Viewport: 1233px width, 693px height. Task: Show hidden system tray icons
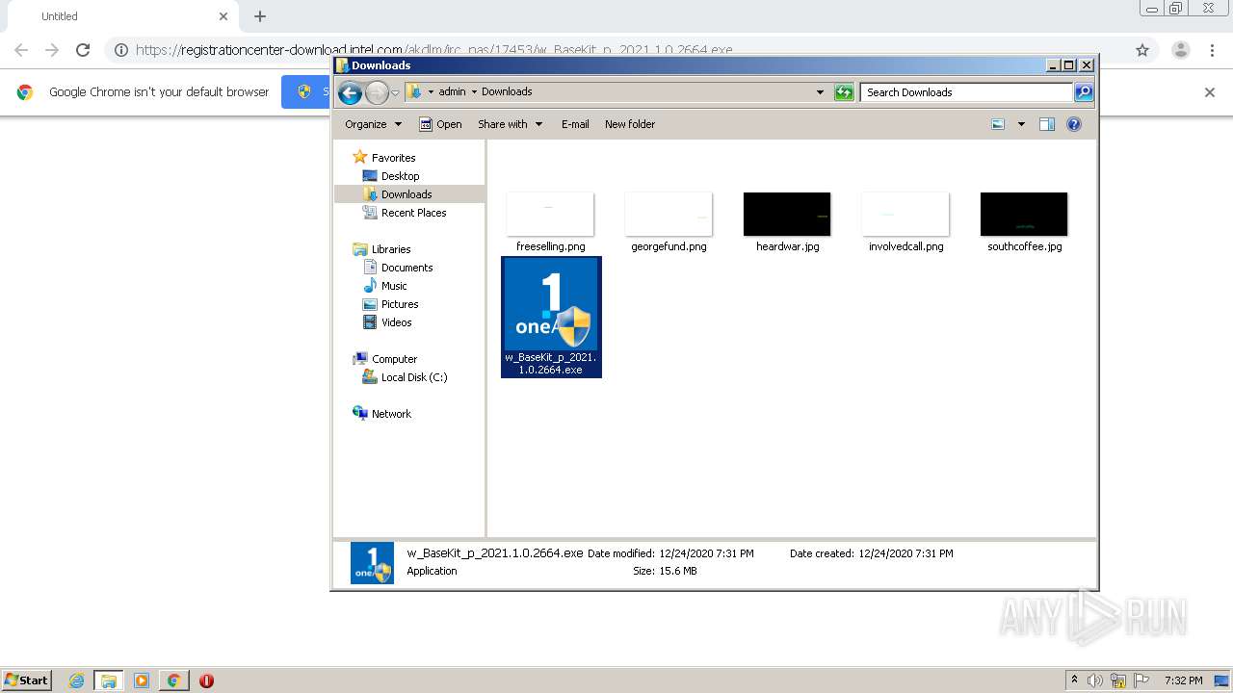pyautogui.click(x=1075, y=680)
